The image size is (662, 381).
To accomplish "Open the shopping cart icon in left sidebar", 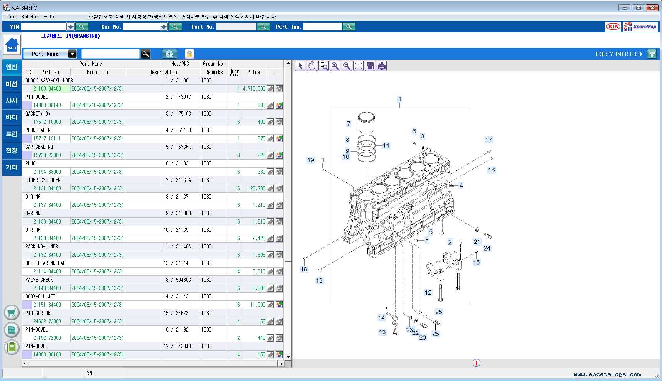I will pos(12,312).
